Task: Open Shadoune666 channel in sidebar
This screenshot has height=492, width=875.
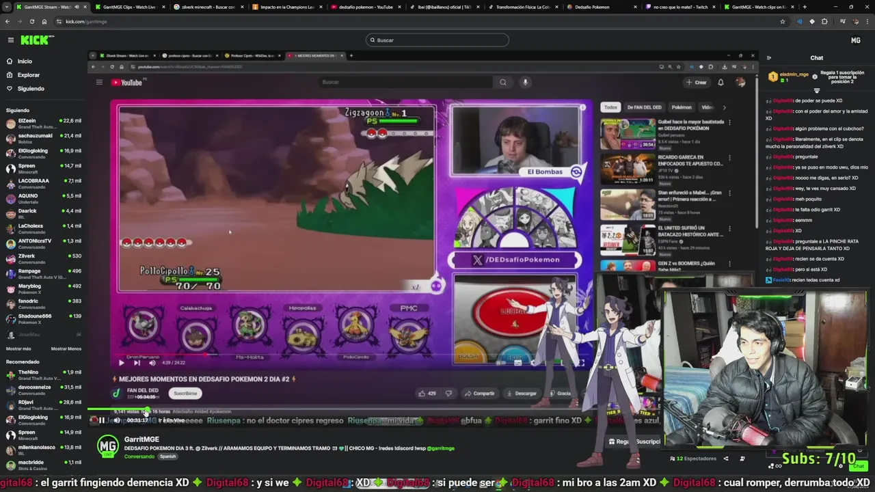Action: 44,318
